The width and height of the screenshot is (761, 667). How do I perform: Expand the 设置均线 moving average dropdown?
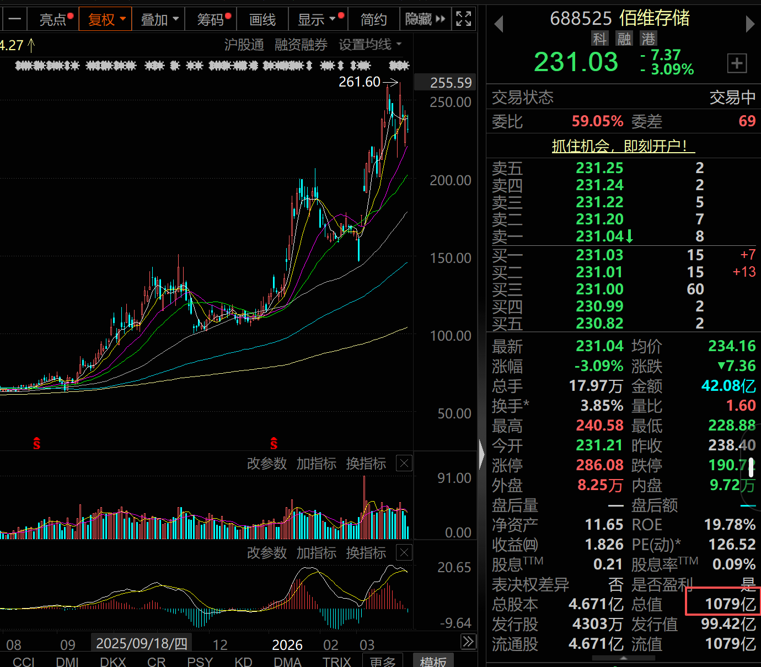point(370,44)
